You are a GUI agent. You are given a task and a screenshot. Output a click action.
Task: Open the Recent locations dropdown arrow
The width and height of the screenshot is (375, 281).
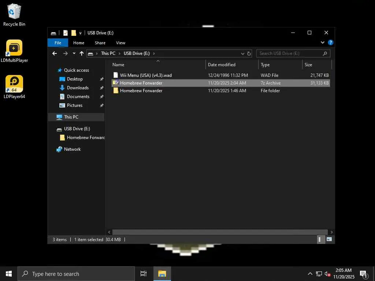coord(74,53)
